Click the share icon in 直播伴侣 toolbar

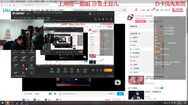coord(111,19)
